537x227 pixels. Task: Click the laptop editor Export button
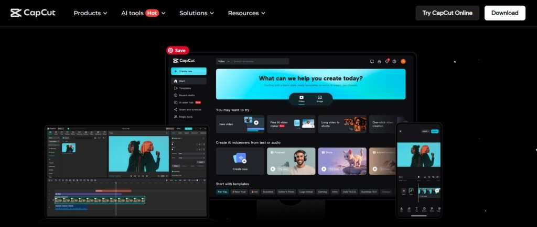pyautogui.click(x=188, y=129)
